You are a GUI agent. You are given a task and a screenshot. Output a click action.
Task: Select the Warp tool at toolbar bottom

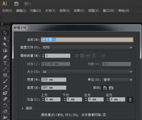(x=5, y=117)
